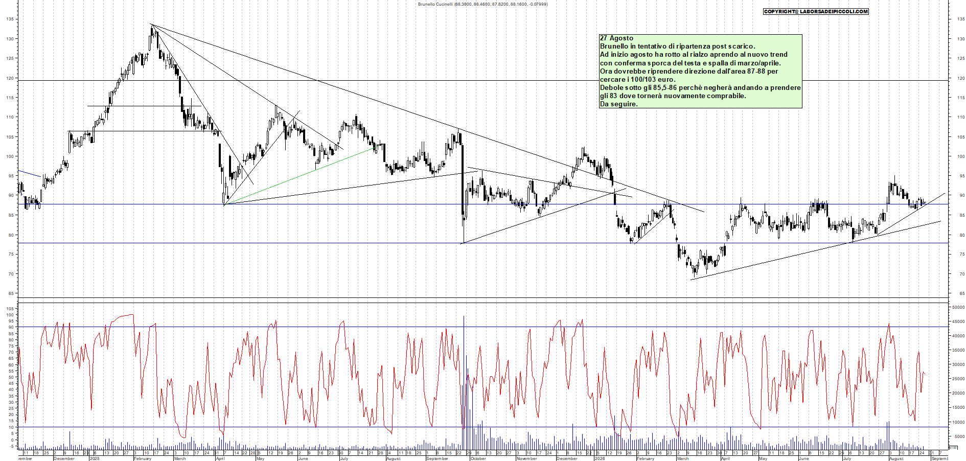The height and width of the screenshot is (461, 966).
Task: Click the note line starting "Ad inizio agosto"
Action: tap(694, 55)
